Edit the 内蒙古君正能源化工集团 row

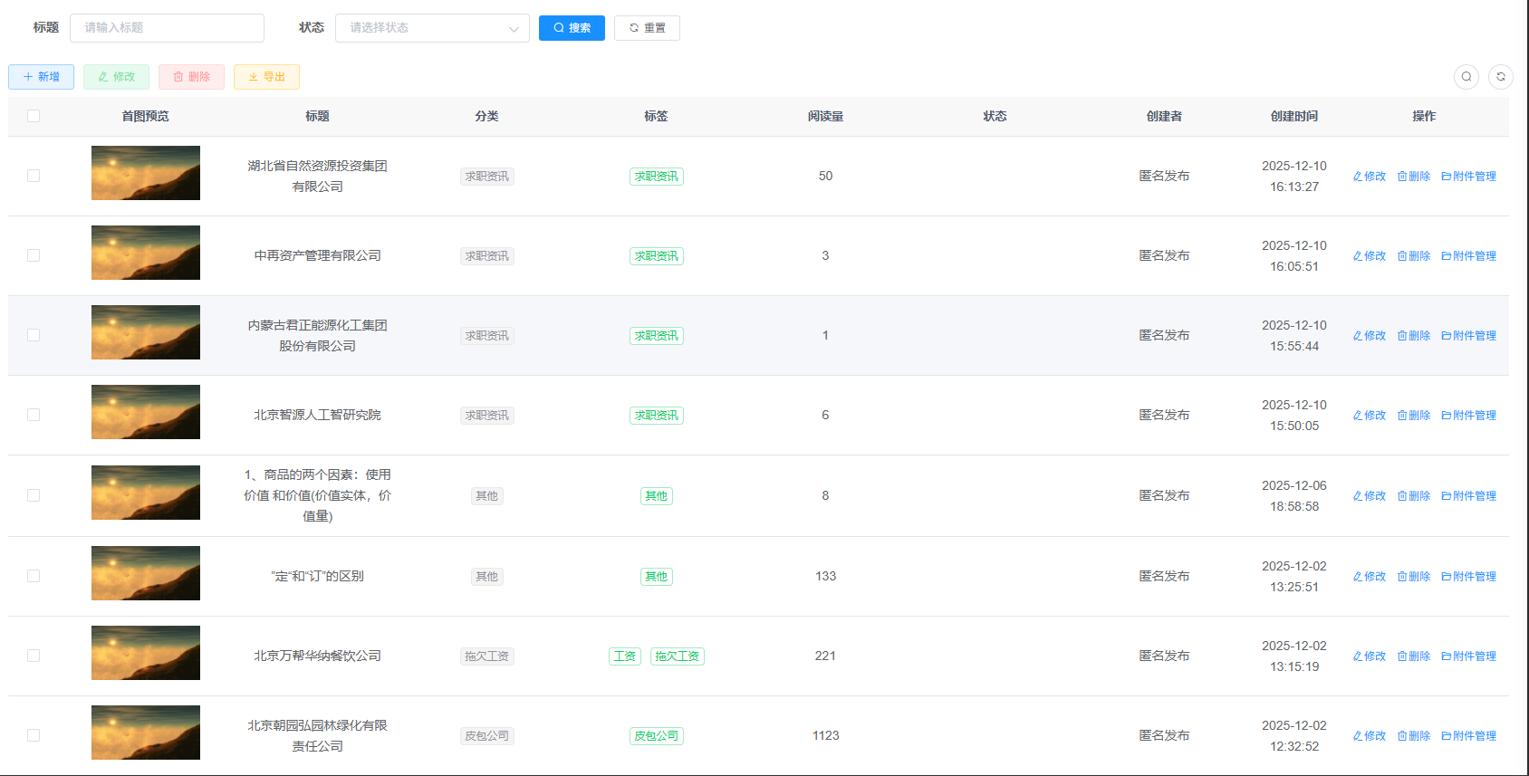1370,336
